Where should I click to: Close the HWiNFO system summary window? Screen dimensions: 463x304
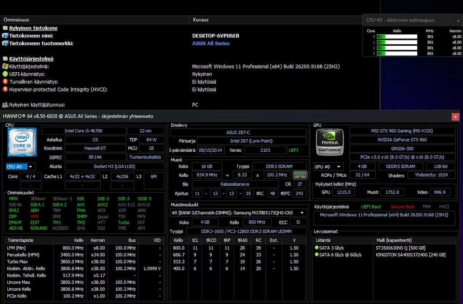tap(455, 117)
